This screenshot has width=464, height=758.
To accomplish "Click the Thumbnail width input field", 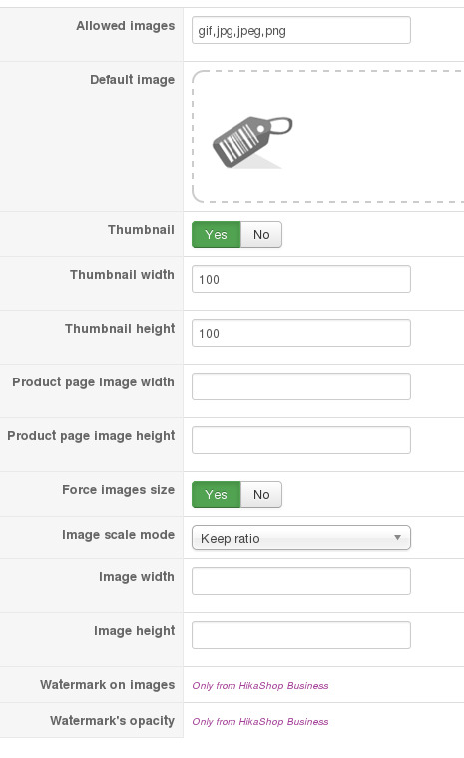I will click(301, 279).
